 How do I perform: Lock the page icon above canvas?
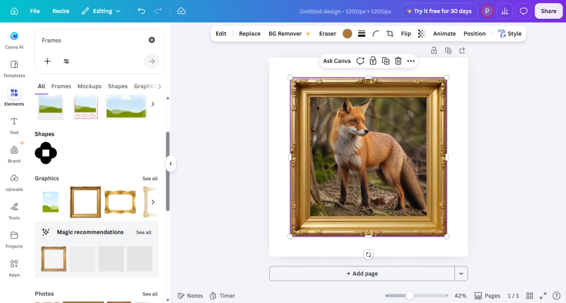click(x=434, y=50)
